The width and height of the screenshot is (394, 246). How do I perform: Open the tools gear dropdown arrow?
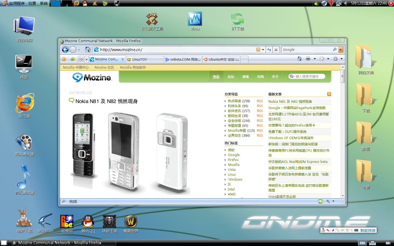point(341,59)
